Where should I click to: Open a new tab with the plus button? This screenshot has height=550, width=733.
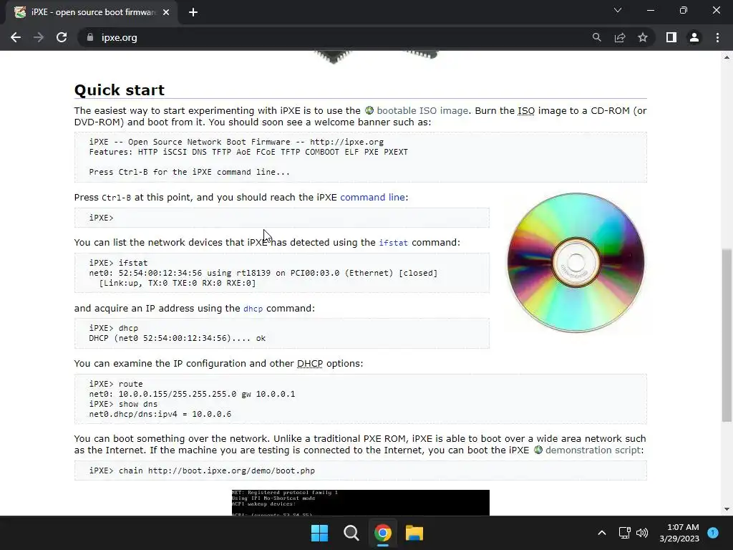point(193,12)
